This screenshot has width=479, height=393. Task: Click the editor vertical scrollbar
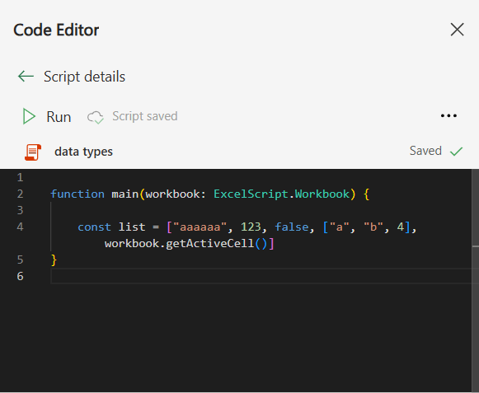(476, 280)
